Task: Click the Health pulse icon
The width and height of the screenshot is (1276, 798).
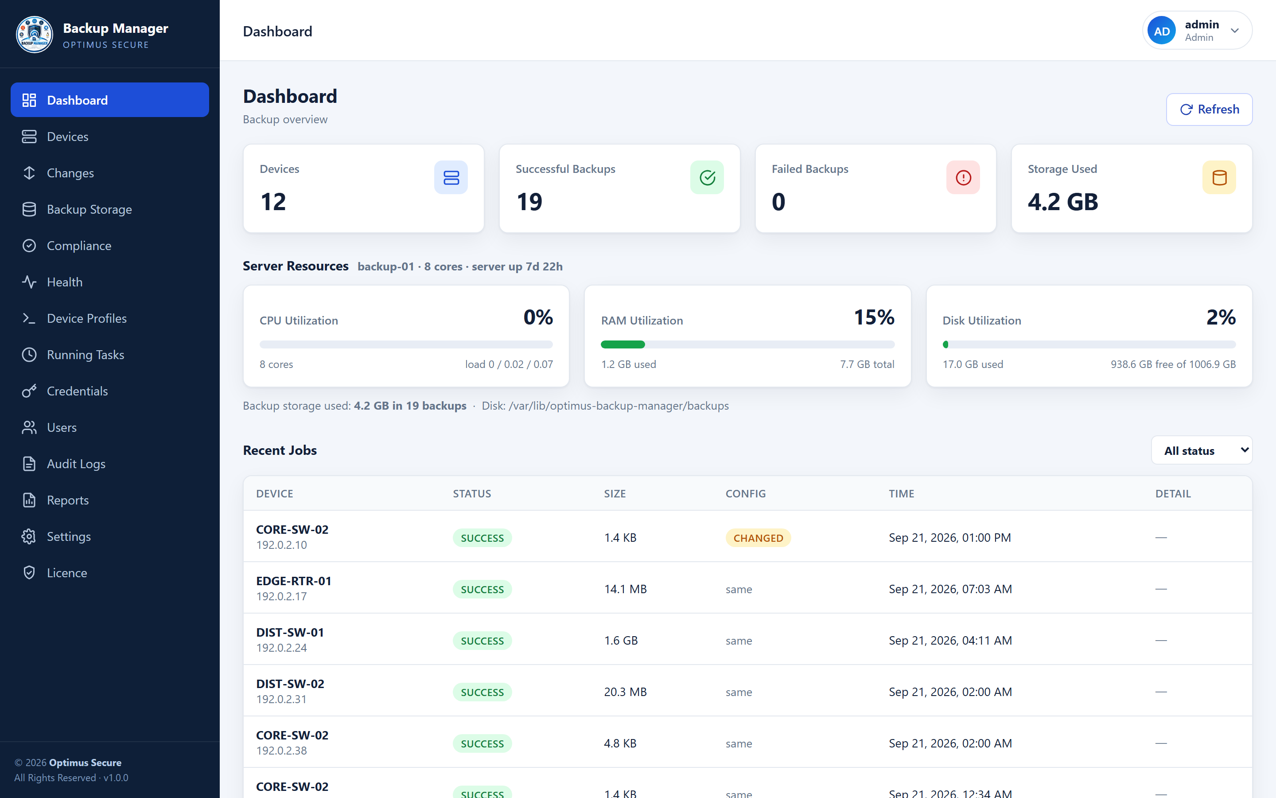Action: pos(29,282)
